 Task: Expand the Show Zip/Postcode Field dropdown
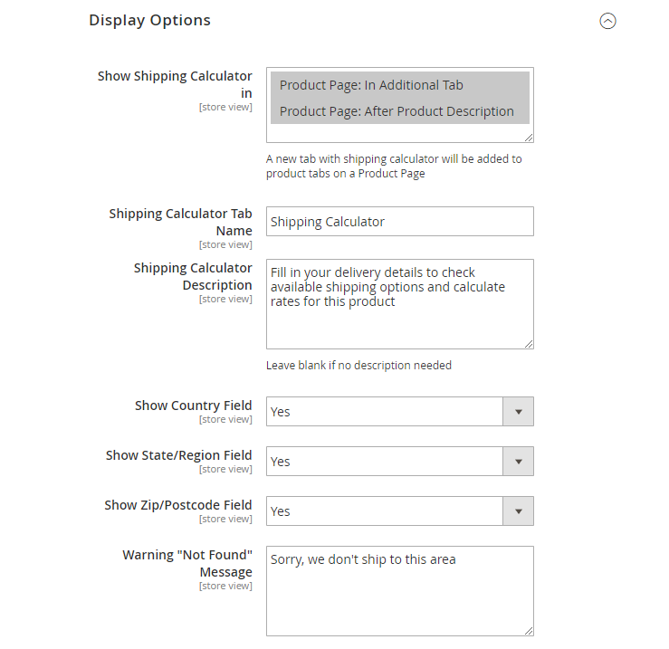pyautogui.click(x=399, y=511)
